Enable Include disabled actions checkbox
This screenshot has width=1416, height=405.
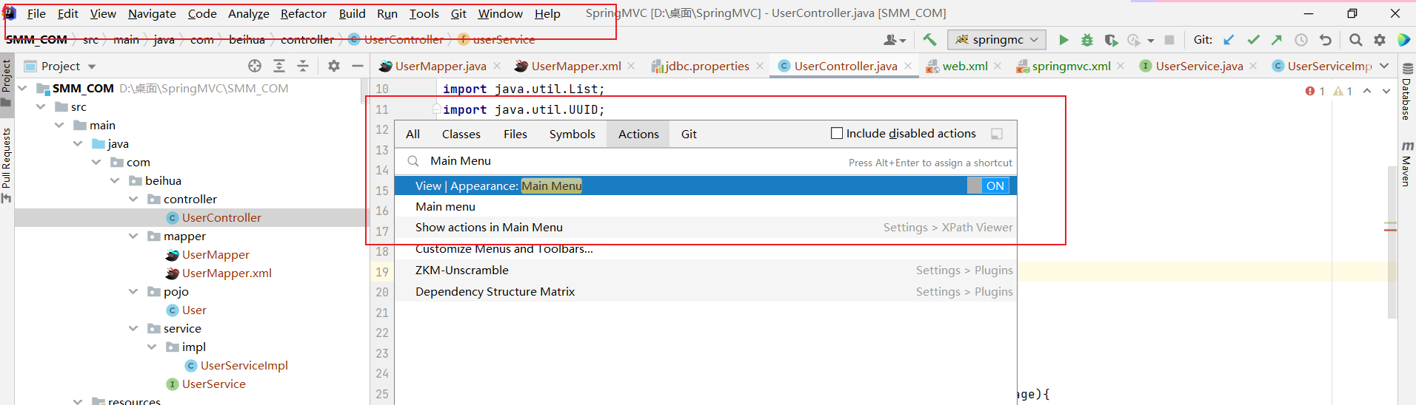click(837, 134)
